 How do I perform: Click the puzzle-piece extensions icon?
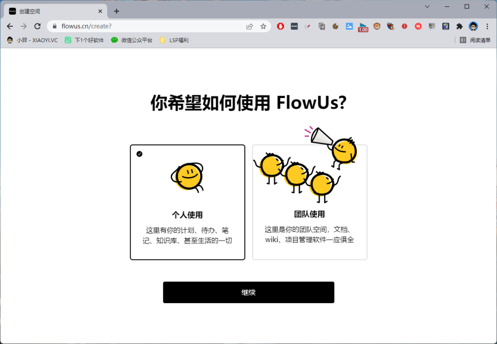pyautogui.click(x=460, y=26)
